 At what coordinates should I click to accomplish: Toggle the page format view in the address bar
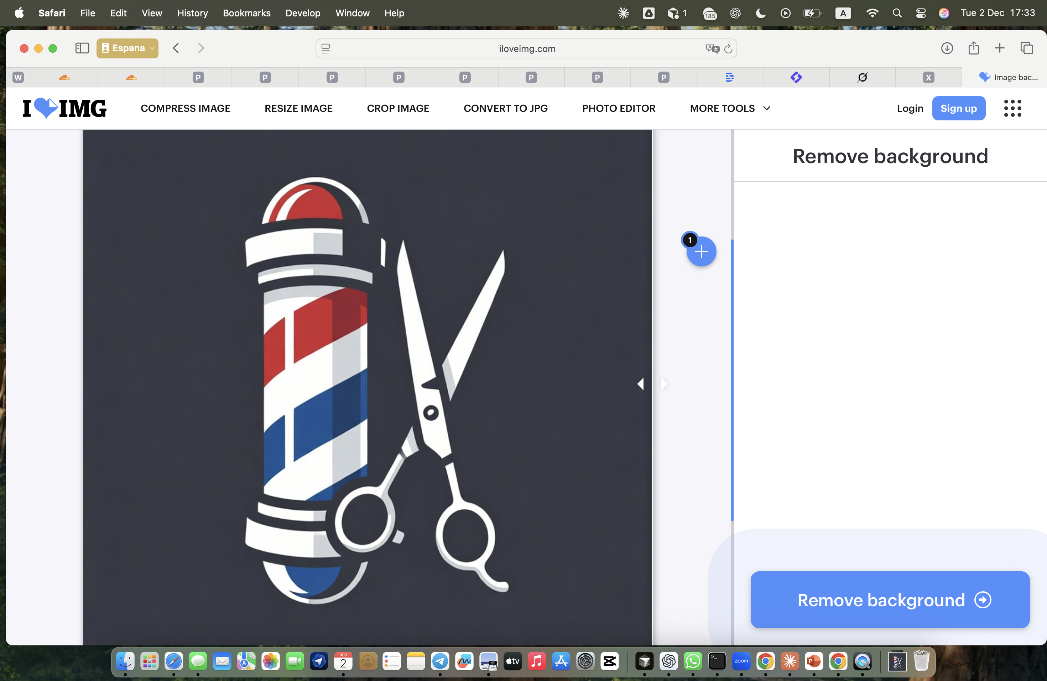[x=325, y=49]
